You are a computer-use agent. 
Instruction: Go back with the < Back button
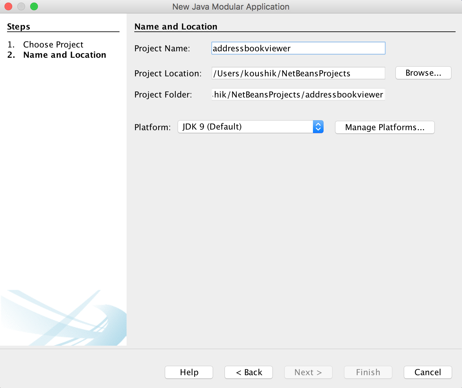[x=249, y=372]
